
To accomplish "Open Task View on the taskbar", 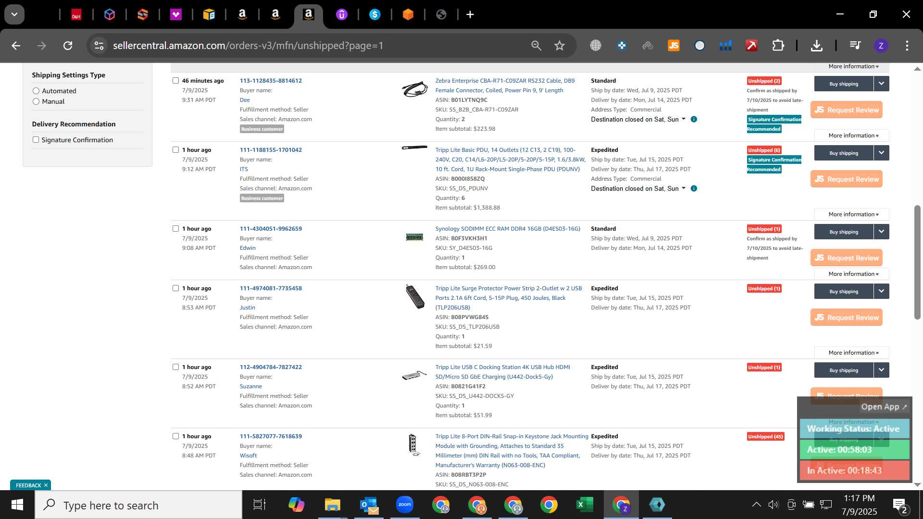I will [260, 505].
